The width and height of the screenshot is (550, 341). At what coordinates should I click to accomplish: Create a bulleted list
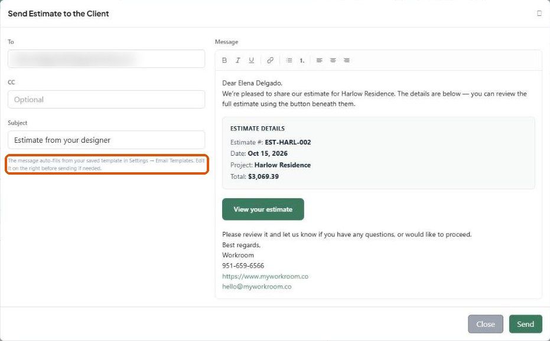(289, 60)
